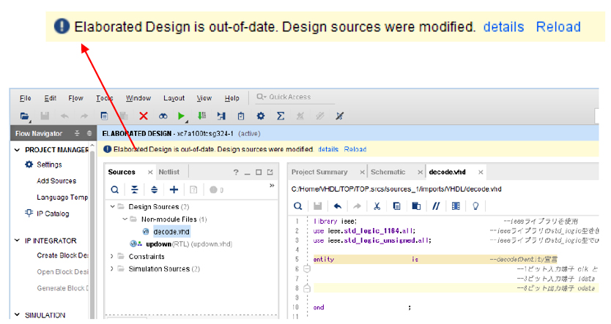Select decode.vhd in the Sources tree
611x324 pixels.
click(x=171, y=232)
